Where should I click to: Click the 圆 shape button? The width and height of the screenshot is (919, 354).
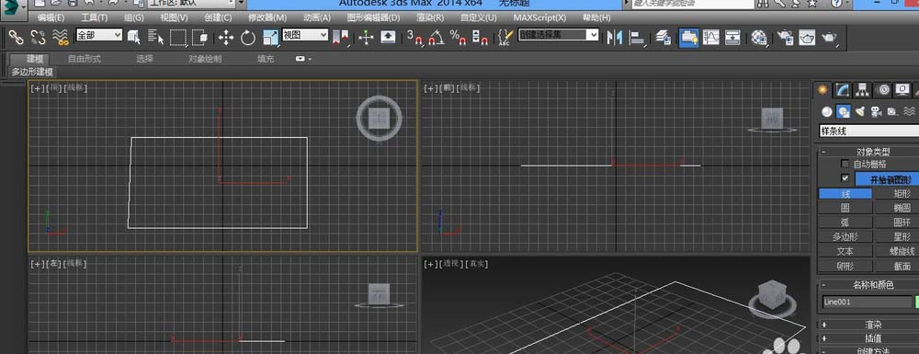click(845, 208)
